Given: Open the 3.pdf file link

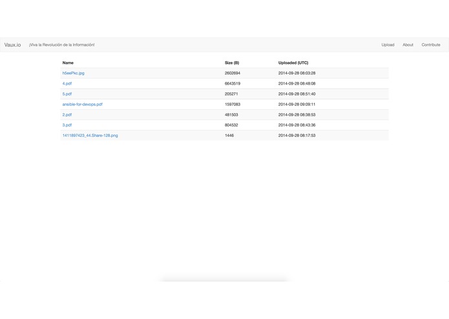Looking at the screenshot, I should tap(67, 125).
